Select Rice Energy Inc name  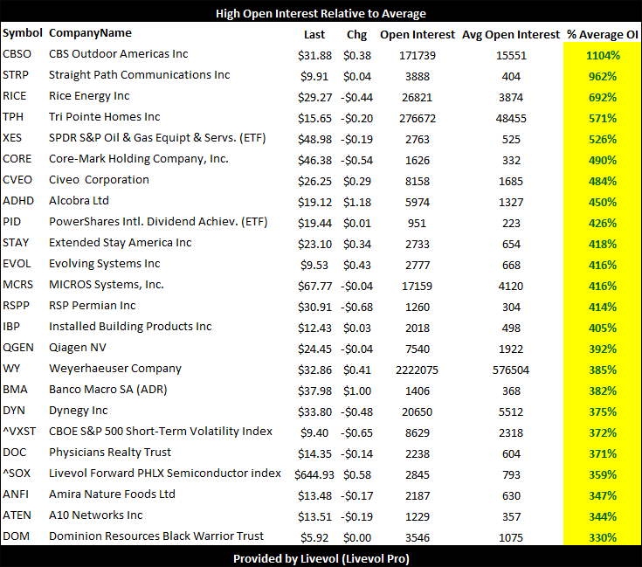point(89,96)
